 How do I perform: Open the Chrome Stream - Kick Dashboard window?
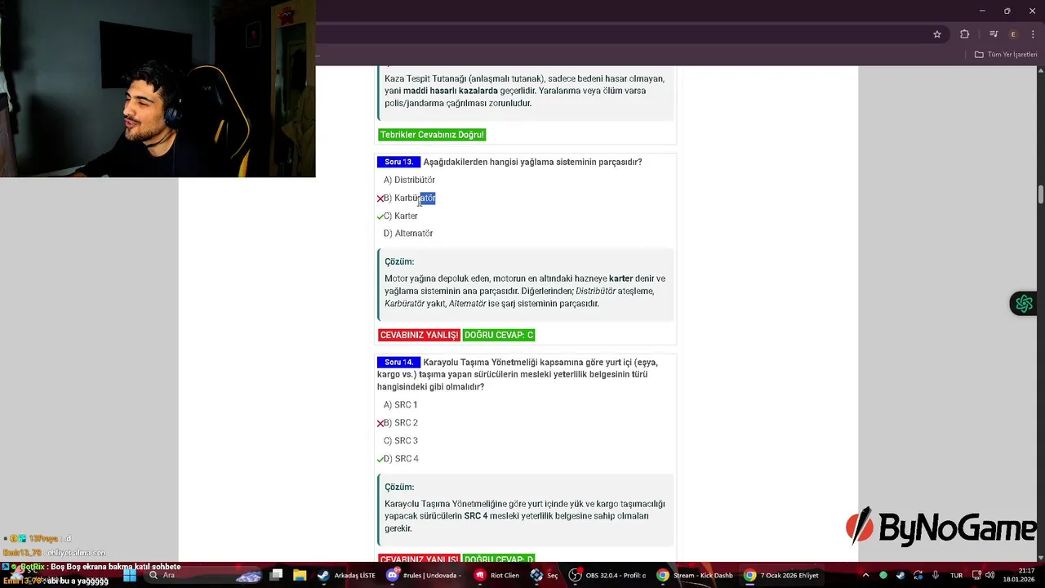click(696, 575)
